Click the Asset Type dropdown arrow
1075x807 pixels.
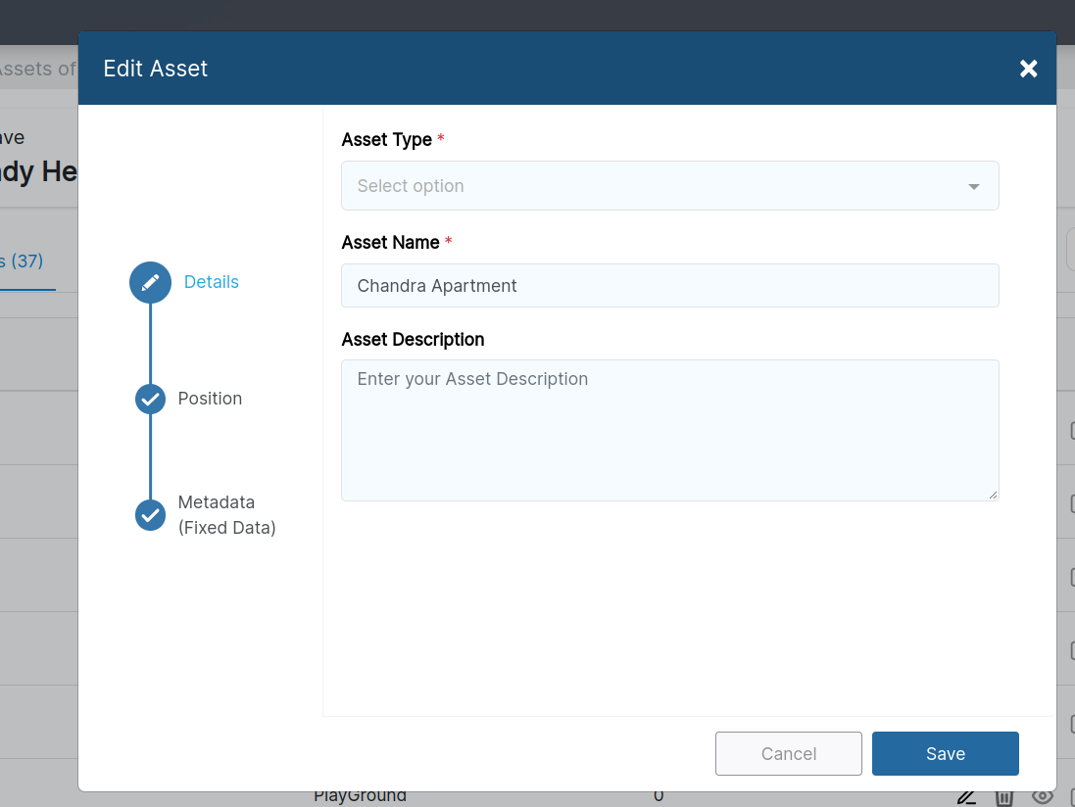973,186
